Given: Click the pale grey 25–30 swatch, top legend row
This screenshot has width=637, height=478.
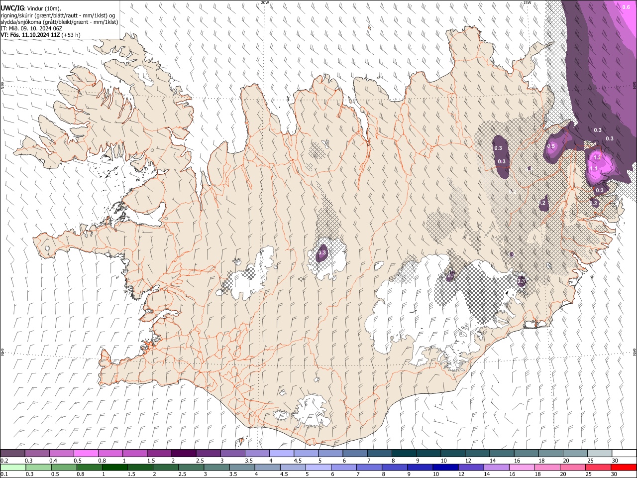Looking at the screenshot, I should point(599,453).
